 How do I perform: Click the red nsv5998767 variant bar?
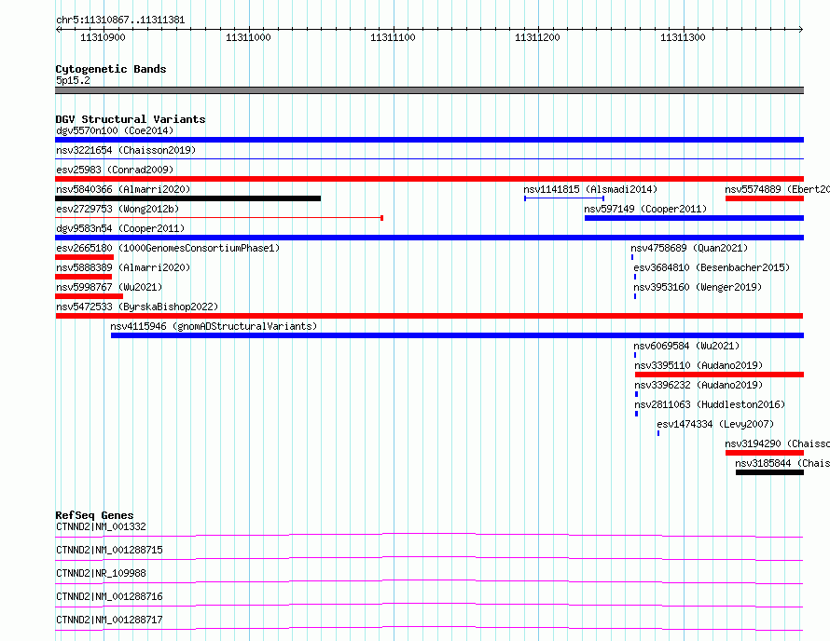click(x=89, y=296)
